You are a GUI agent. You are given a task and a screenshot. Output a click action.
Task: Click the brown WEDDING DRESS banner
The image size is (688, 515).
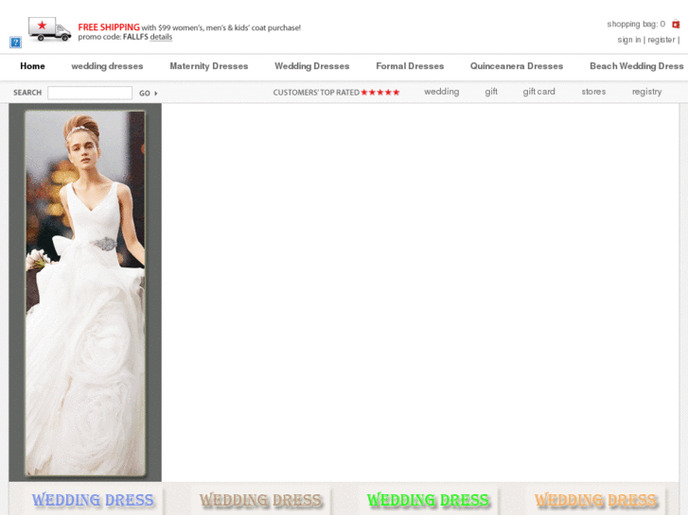(260, 500)
